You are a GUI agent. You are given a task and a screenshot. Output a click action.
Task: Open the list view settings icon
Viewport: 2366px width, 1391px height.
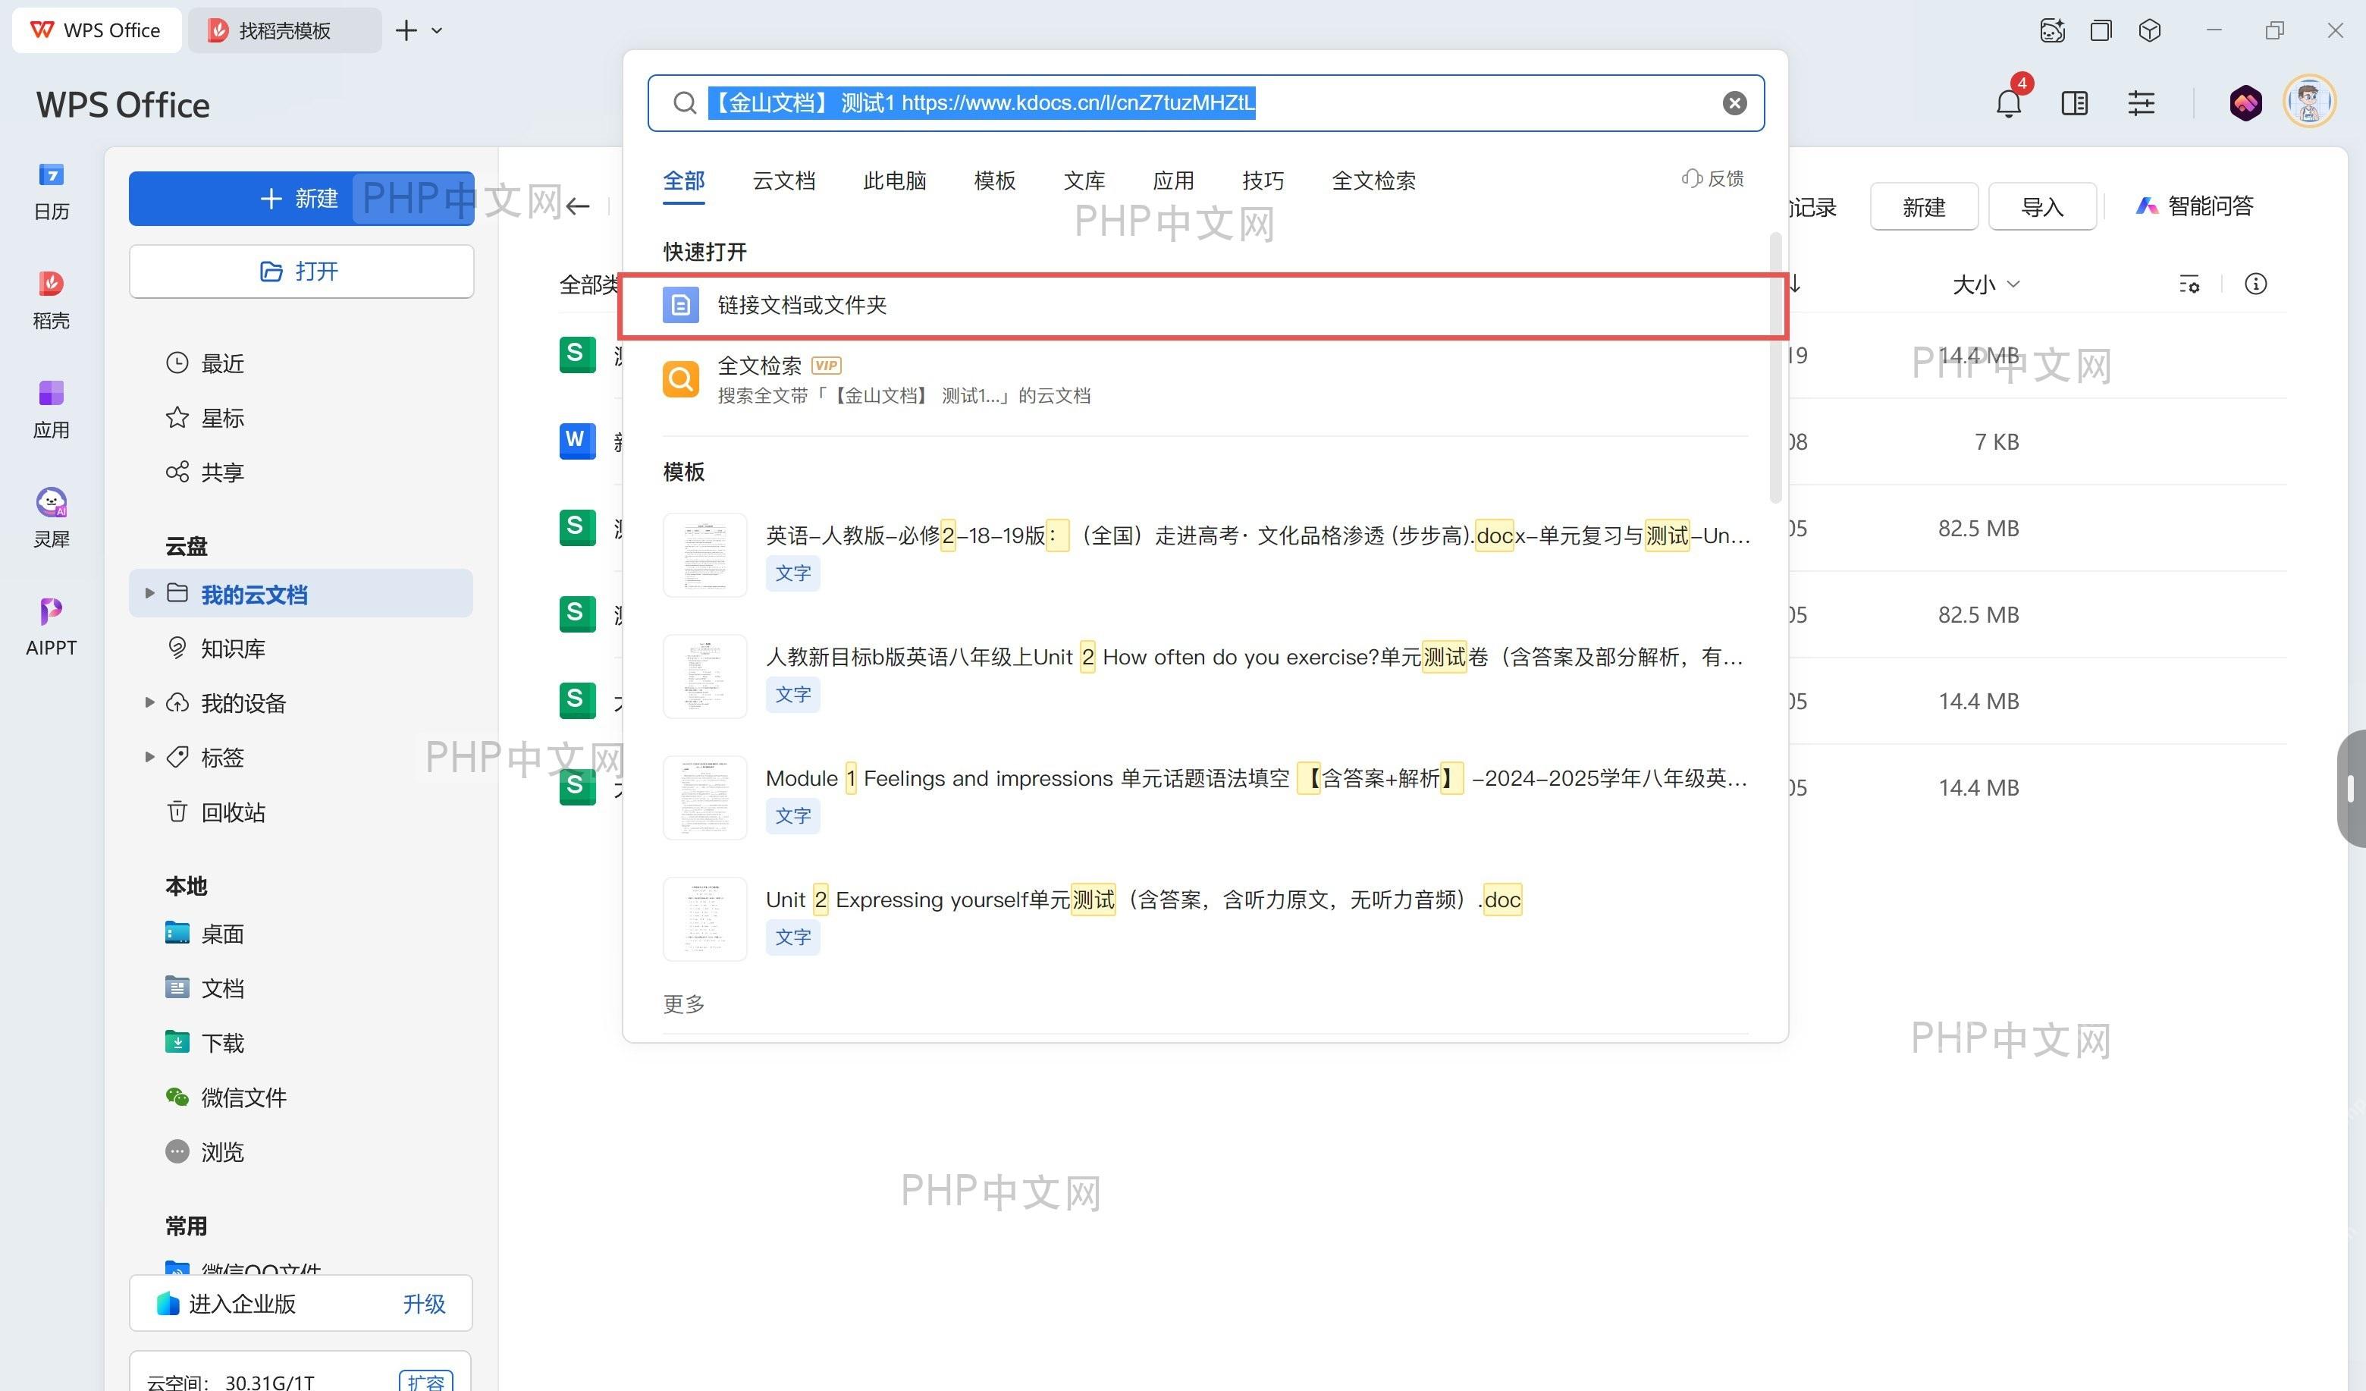(2189, 284)
